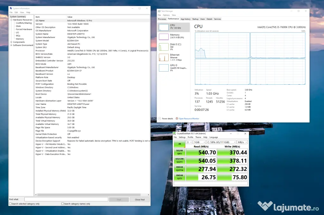Open the MB/s unit dropdown
Screen dimensions: 324x215
click(242, 142)
